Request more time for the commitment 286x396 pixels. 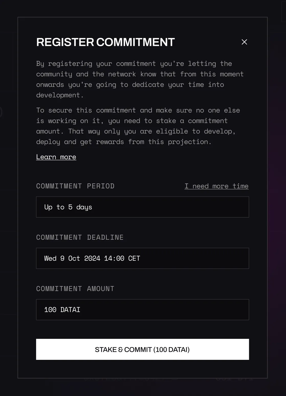[216, 186]
